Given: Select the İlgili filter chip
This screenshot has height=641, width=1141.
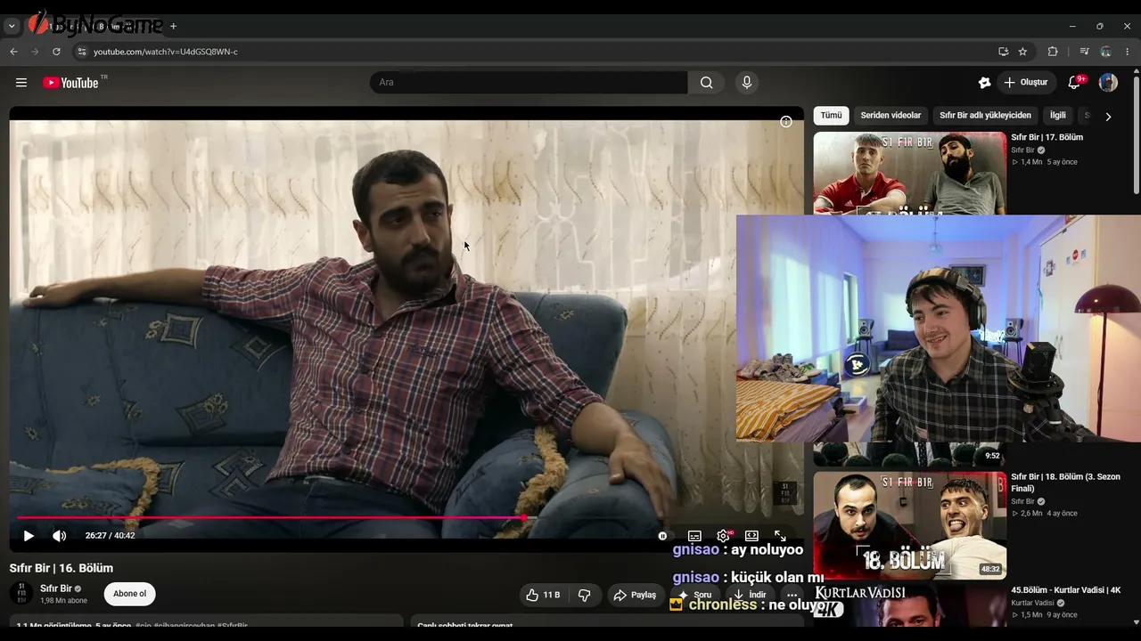Looking at the screenshot, I should (1057, 116).
